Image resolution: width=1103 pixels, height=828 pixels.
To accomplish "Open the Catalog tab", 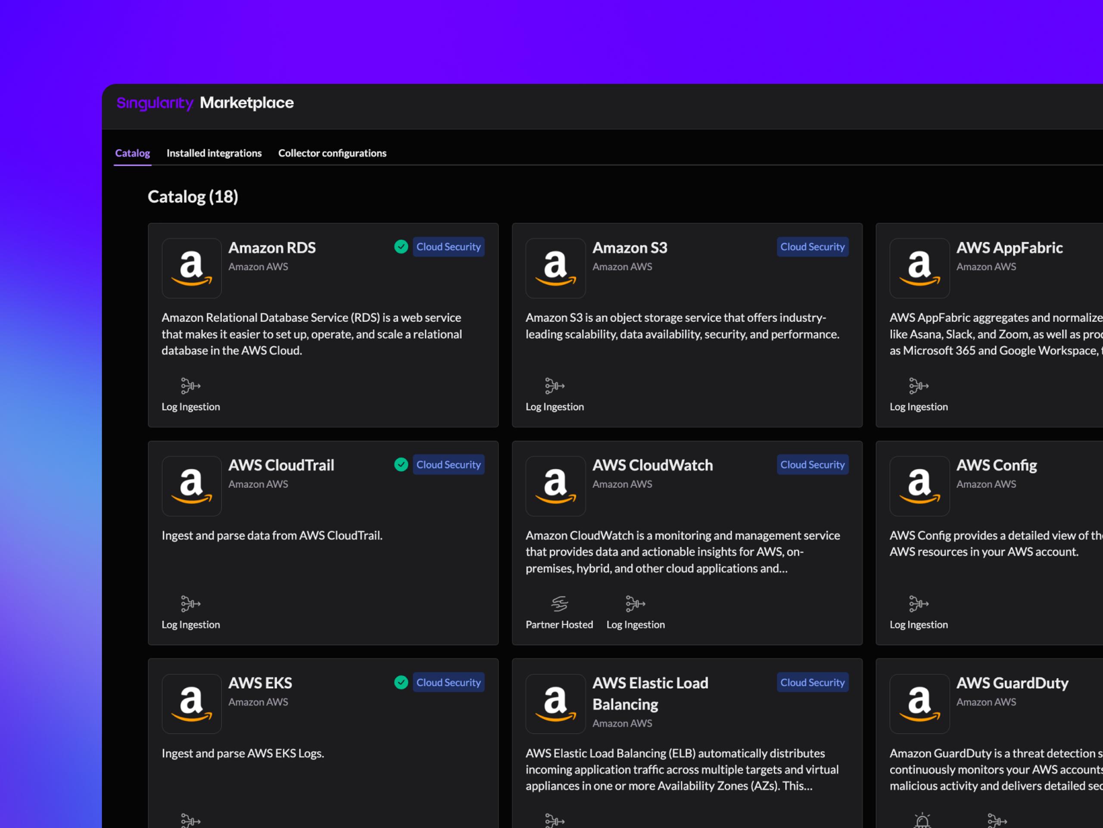I will point(133,153).
